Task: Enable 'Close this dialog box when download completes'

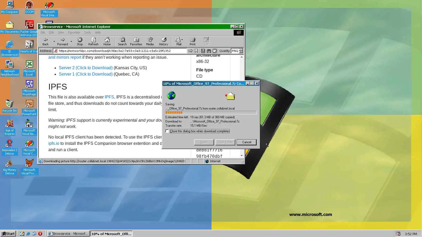Action: tap(167, 131)
